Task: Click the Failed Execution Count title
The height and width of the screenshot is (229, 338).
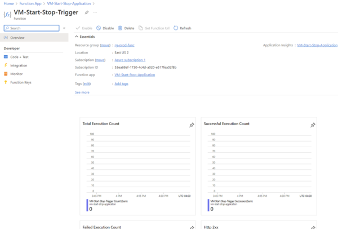Action: tap(102, 227)
